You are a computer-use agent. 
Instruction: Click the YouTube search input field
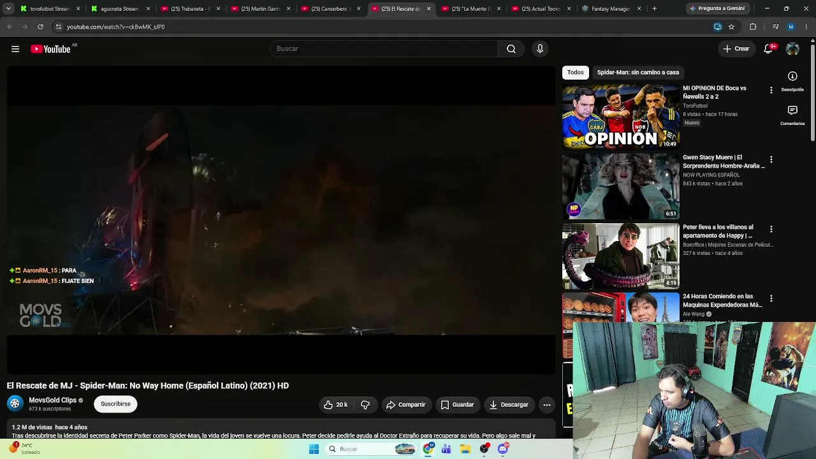(x=384, y=49)
